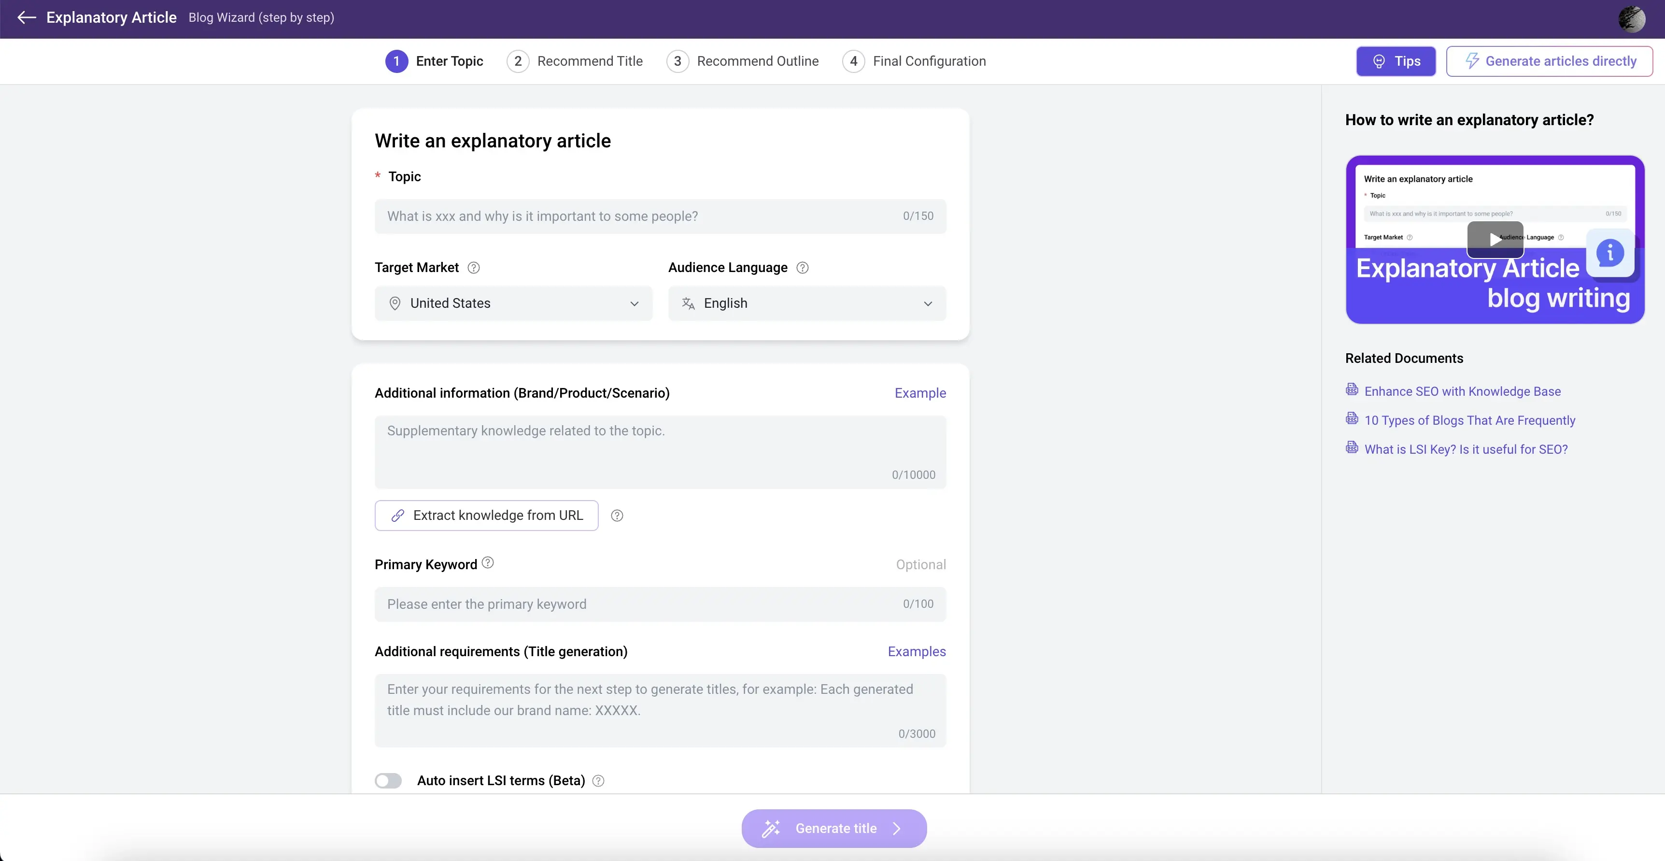Click the Enter Topic step 1 tab
The height and width of the screenshot is (861, 1665).
coord(435,60)
